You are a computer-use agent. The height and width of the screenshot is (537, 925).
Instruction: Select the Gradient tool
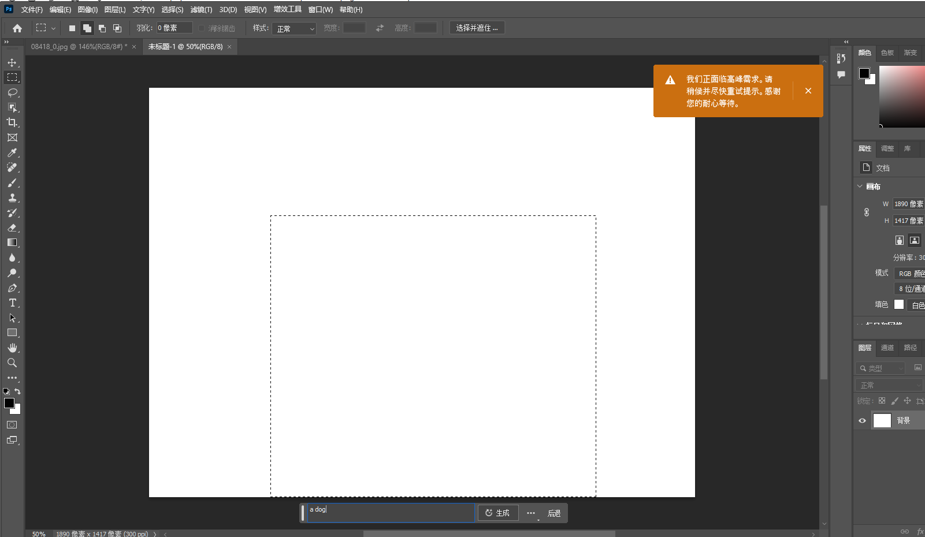tap(12, 243)
